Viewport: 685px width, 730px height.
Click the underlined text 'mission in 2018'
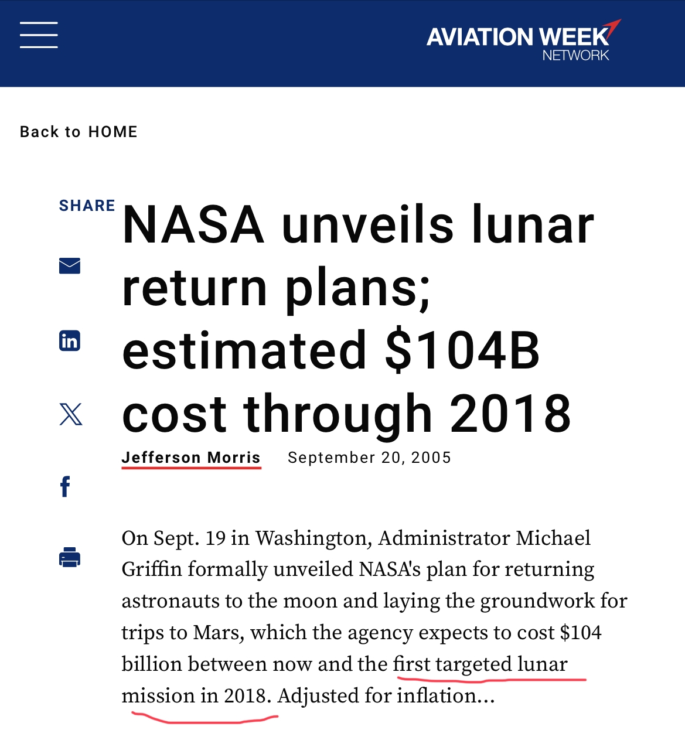196,696
